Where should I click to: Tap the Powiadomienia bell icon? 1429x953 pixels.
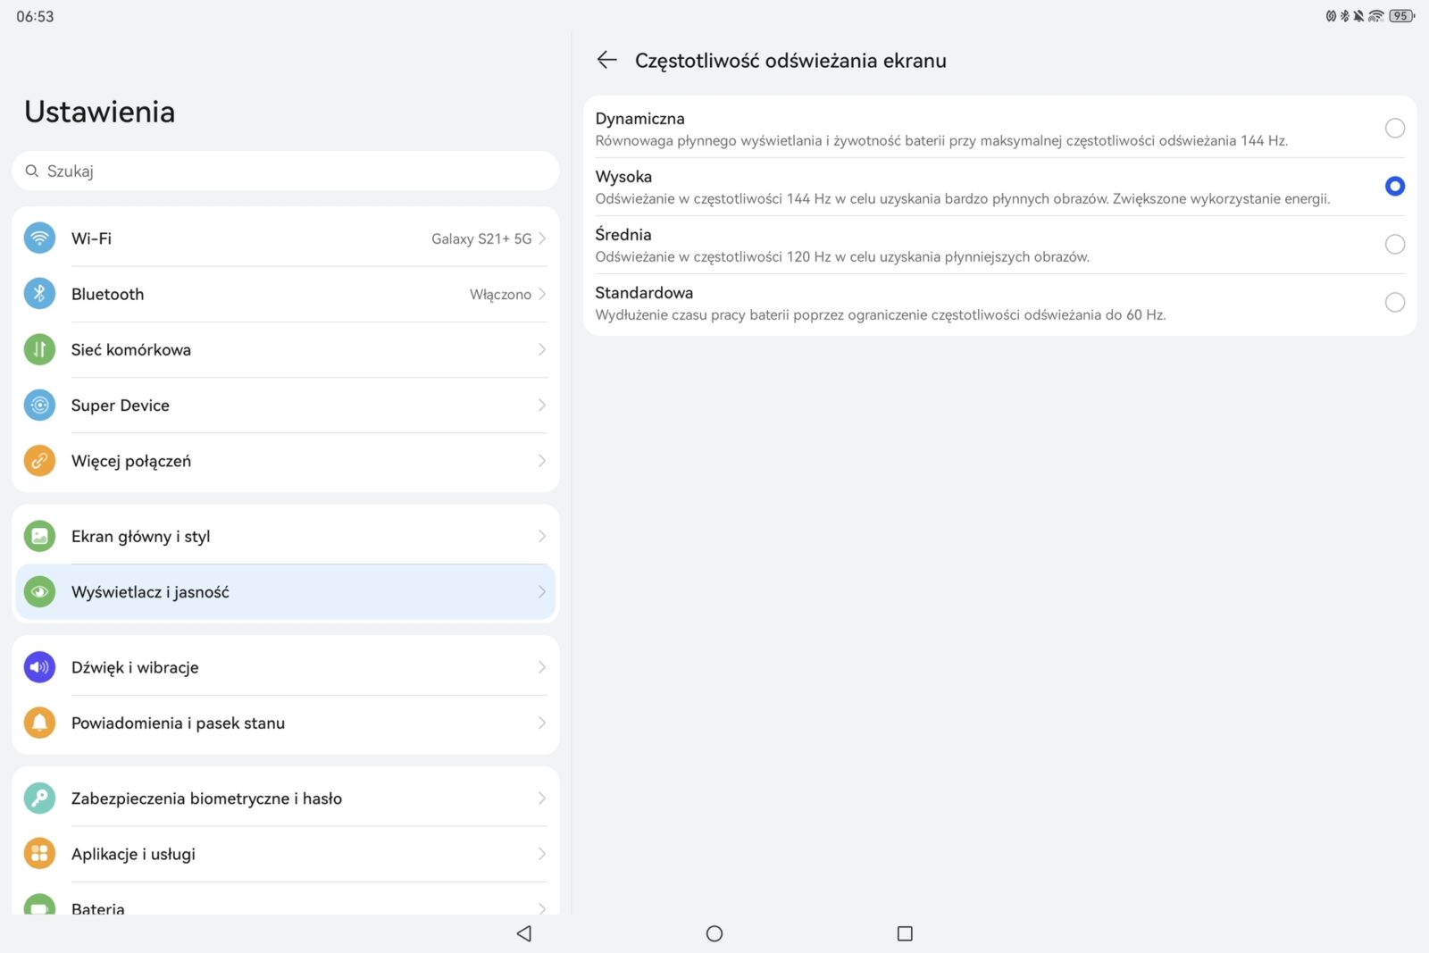39,723
